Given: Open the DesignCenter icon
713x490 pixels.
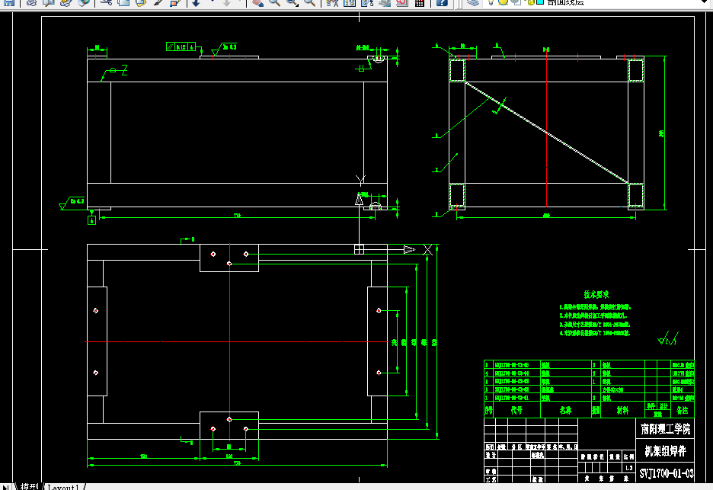Looking at the screenshot, I should [349, 2].
